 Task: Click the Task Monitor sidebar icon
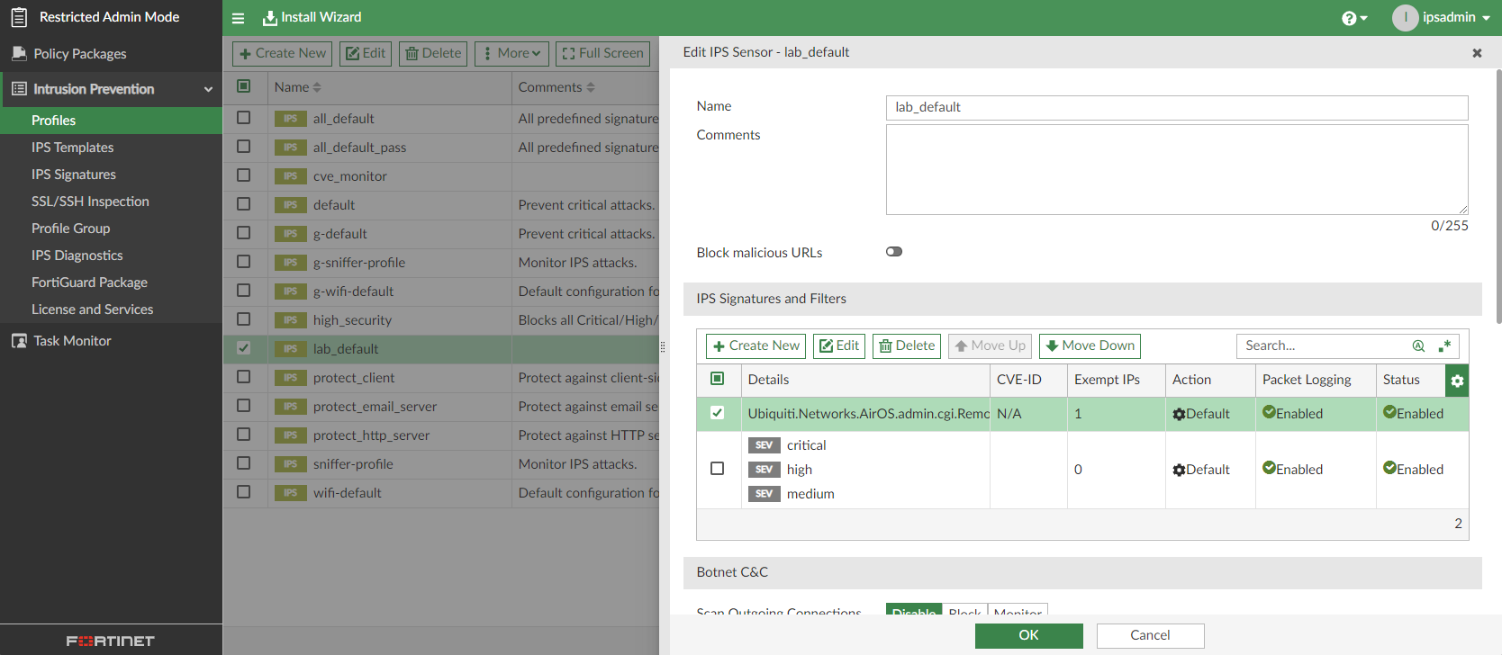pyautogui.click(x=19, y=341)
